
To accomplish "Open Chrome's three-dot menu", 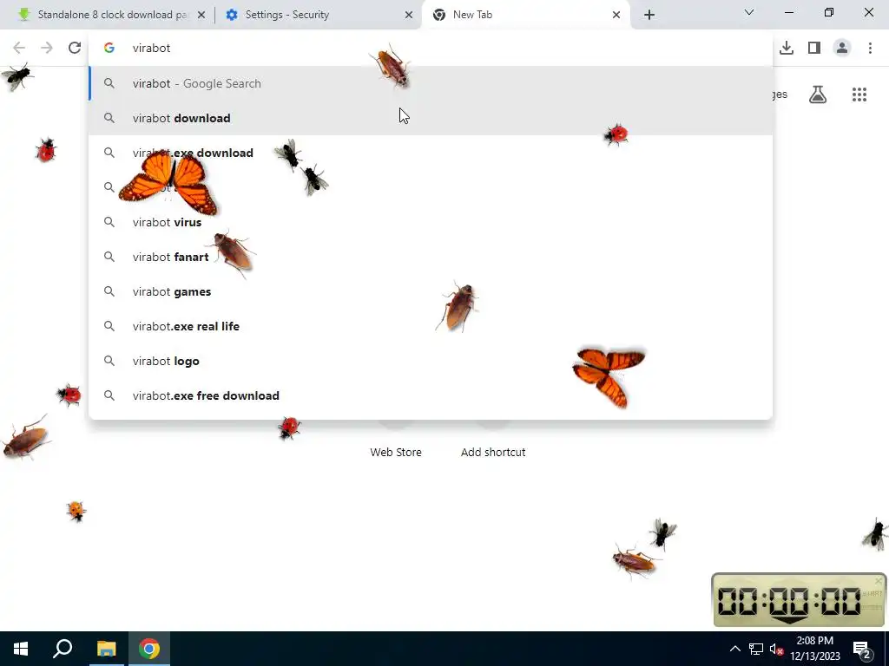I will click(x=870, y=48).
